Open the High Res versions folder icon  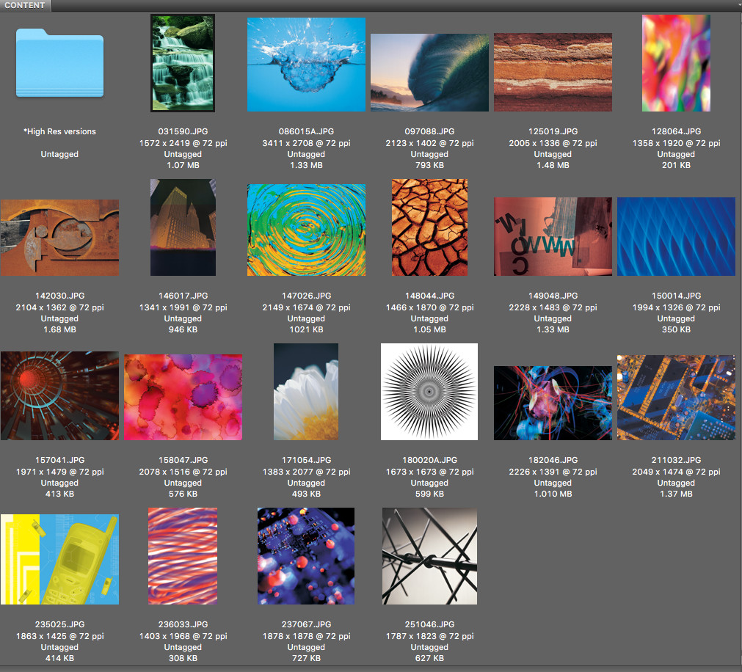pos(59,63)
